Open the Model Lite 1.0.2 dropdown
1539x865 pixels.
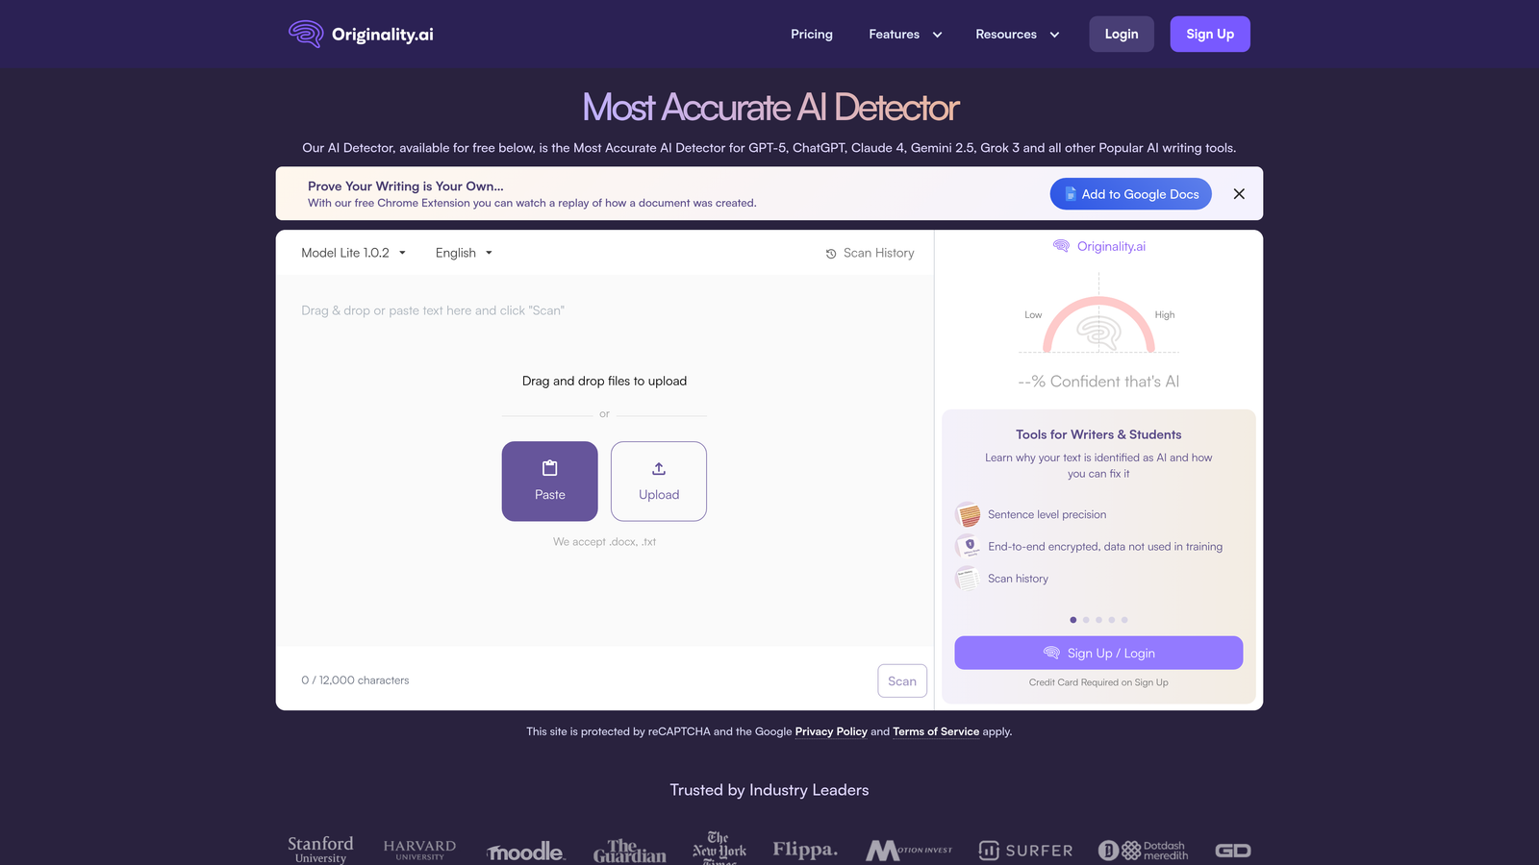point(352,253)
